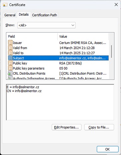Confirm with the OK button
Image resolution: width=121 pixels, height=155 pixels.
(108, 149)
